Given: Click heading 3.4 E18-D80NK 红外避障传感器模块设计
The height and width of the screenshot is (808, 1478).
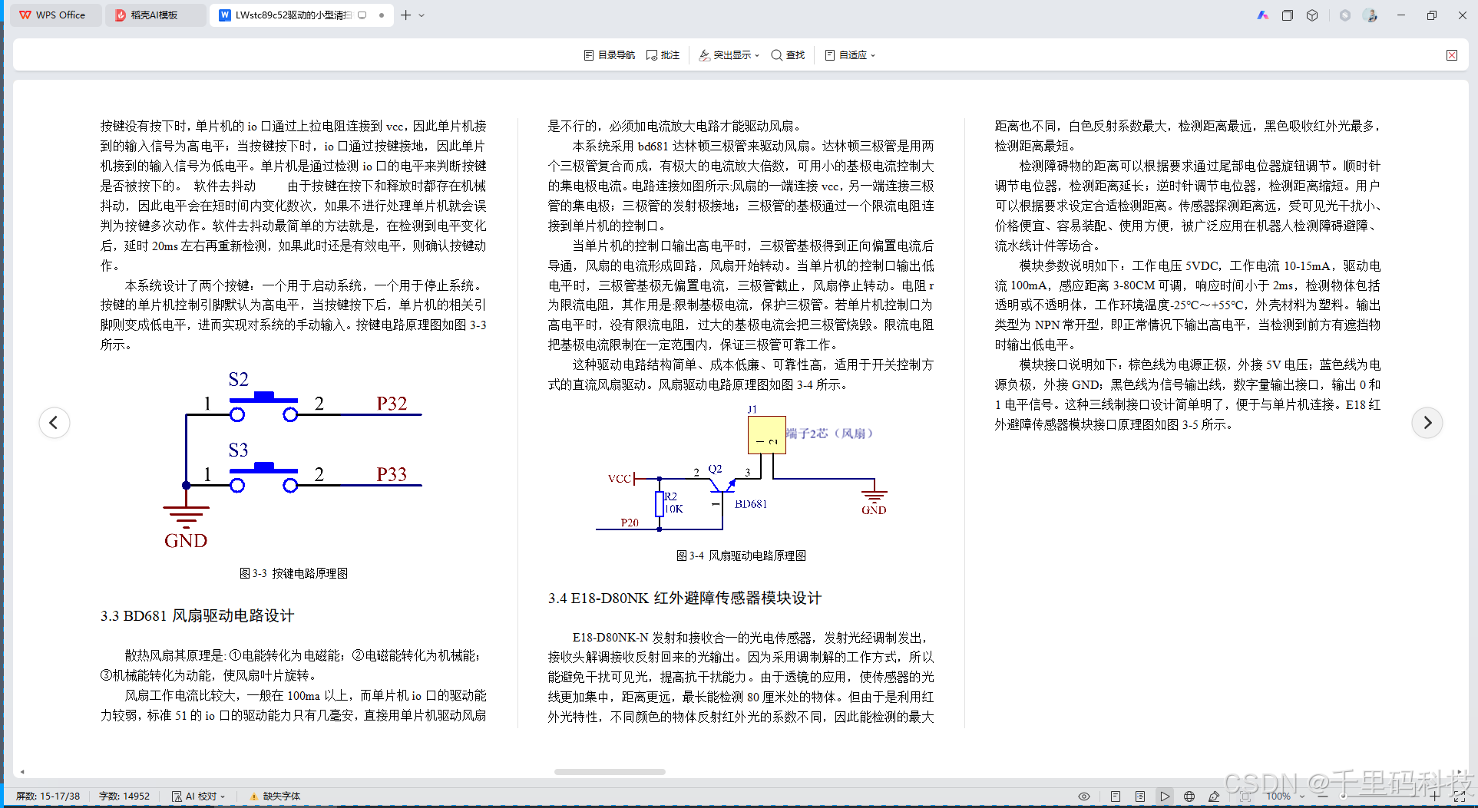Looking at the screenshot, I should [x=685, y=598].
